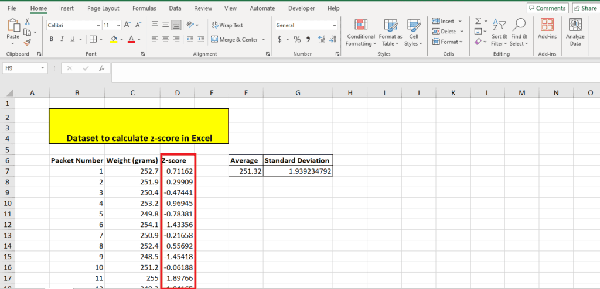This screenshot has height=289, width=600.
Task: Click the AutoSum sigma icon
Action: tap(478, 22)
